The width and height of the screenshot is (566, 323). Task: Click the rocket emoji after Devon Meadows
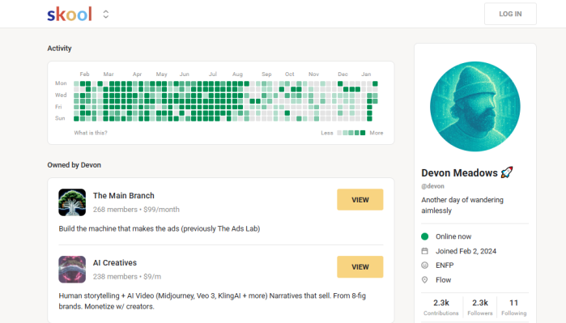[506, 172]
